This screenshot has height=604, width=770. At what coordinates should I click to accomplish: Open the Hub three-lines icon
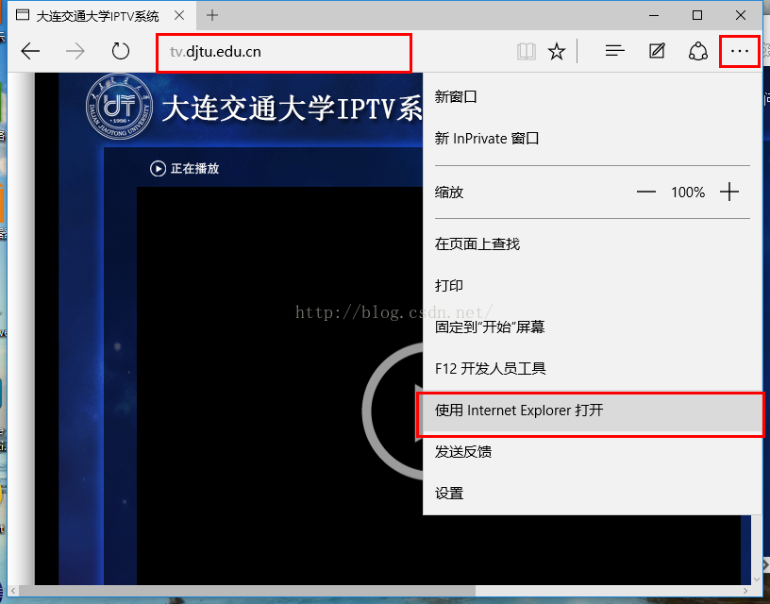[615, 51]
